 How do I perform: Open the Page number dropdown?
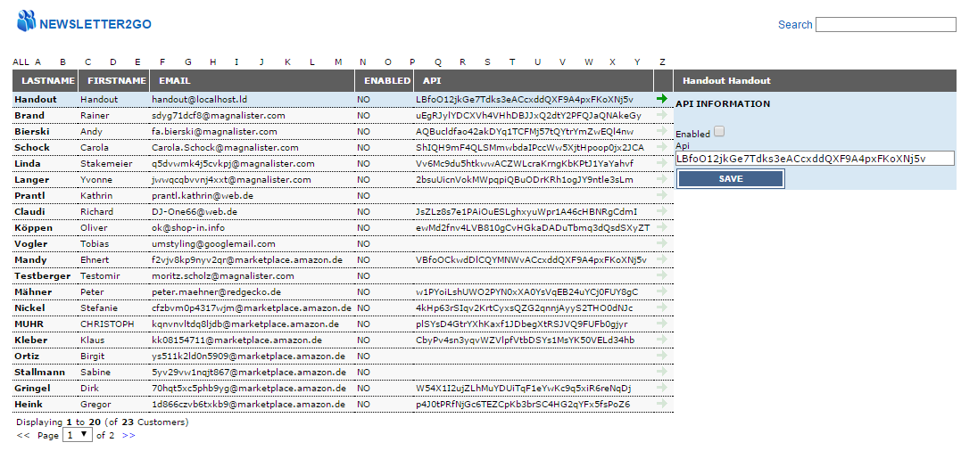click(78, 435)
